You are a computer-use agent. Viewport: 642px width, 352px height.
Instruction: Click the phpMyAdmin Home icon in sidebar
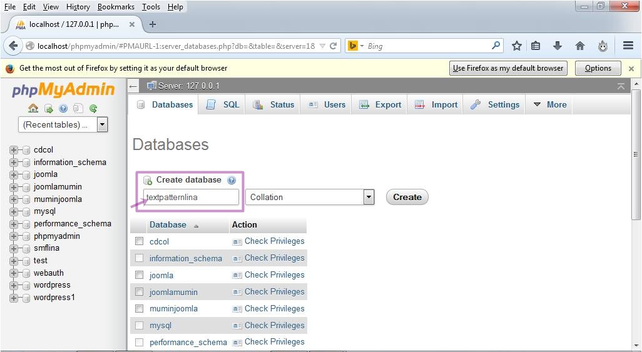coord(33,108)
